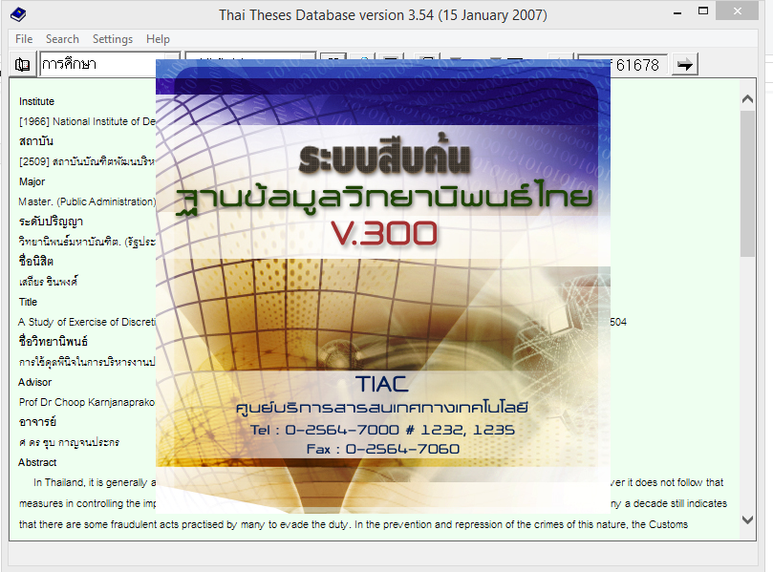Click the scrollbar up arrow
Viewport: 773px width, 572px height.
(x=747, y=99)
